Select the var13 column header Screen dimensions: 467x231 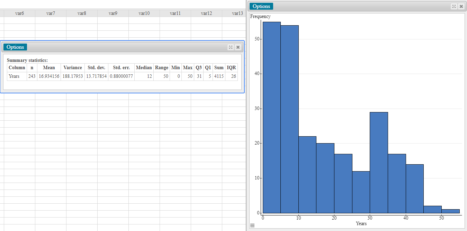pyautogui.click(x=237, y=13)
